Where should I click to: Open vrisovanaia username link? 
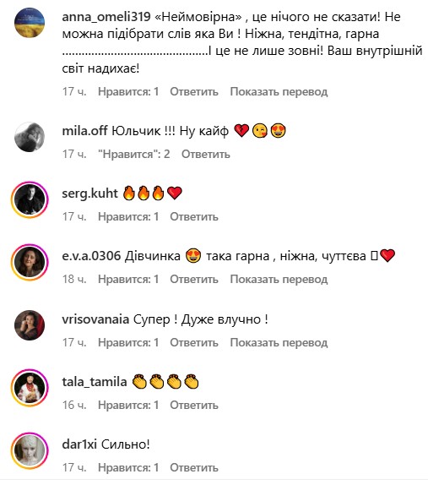click(x=95, y=319)
